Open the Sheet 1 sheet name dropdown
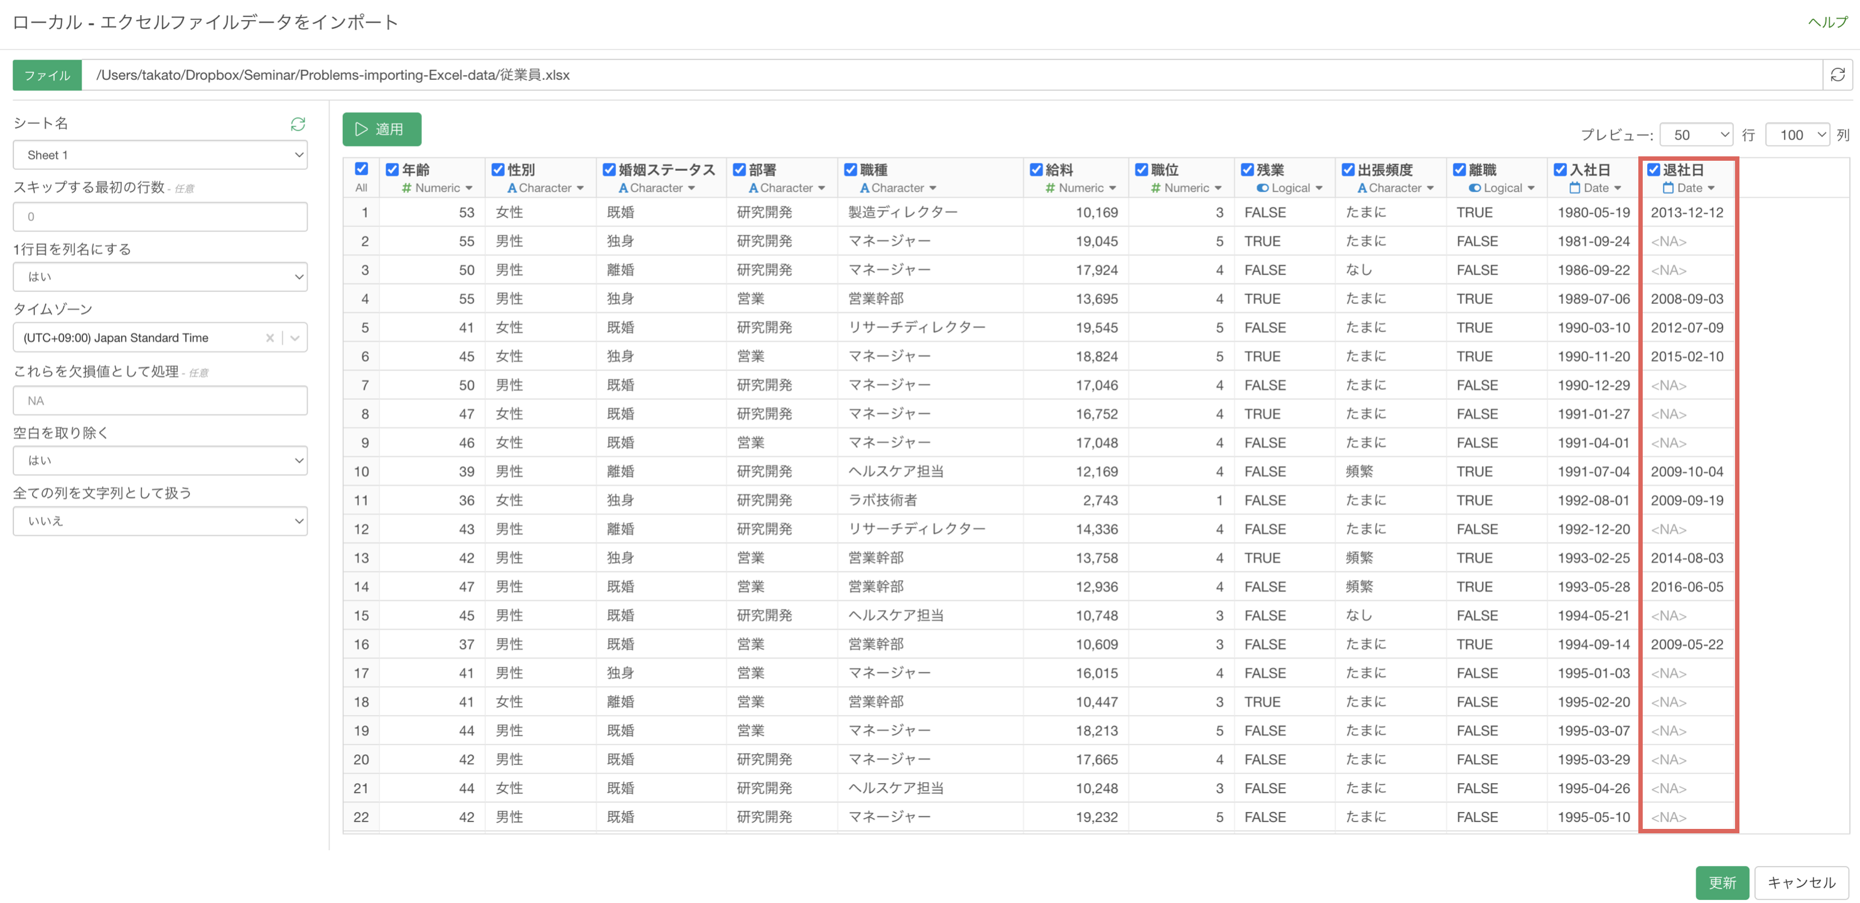 tap(160, 155)
